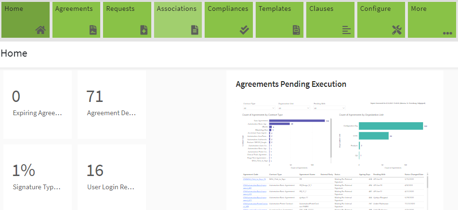
Task: Open the MSA_Click_to_Sign agreement code link
Action: (x=251, y=179)
